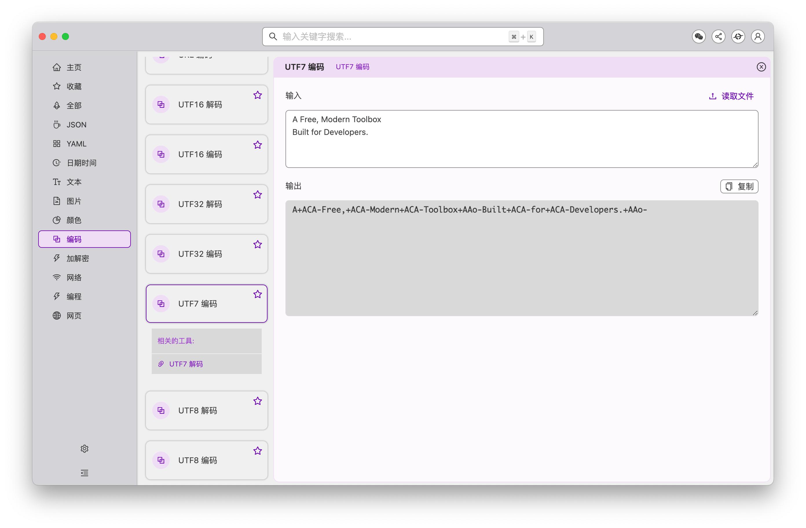Select the 编码 category
The image size is (806, 528).
pyautogui.click(x=84, y=239)
